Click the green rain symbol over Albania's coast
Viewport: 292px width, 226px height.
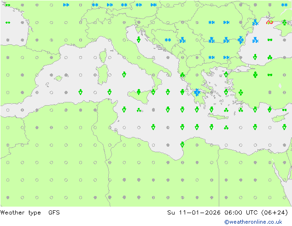click(x=182, y=75)
